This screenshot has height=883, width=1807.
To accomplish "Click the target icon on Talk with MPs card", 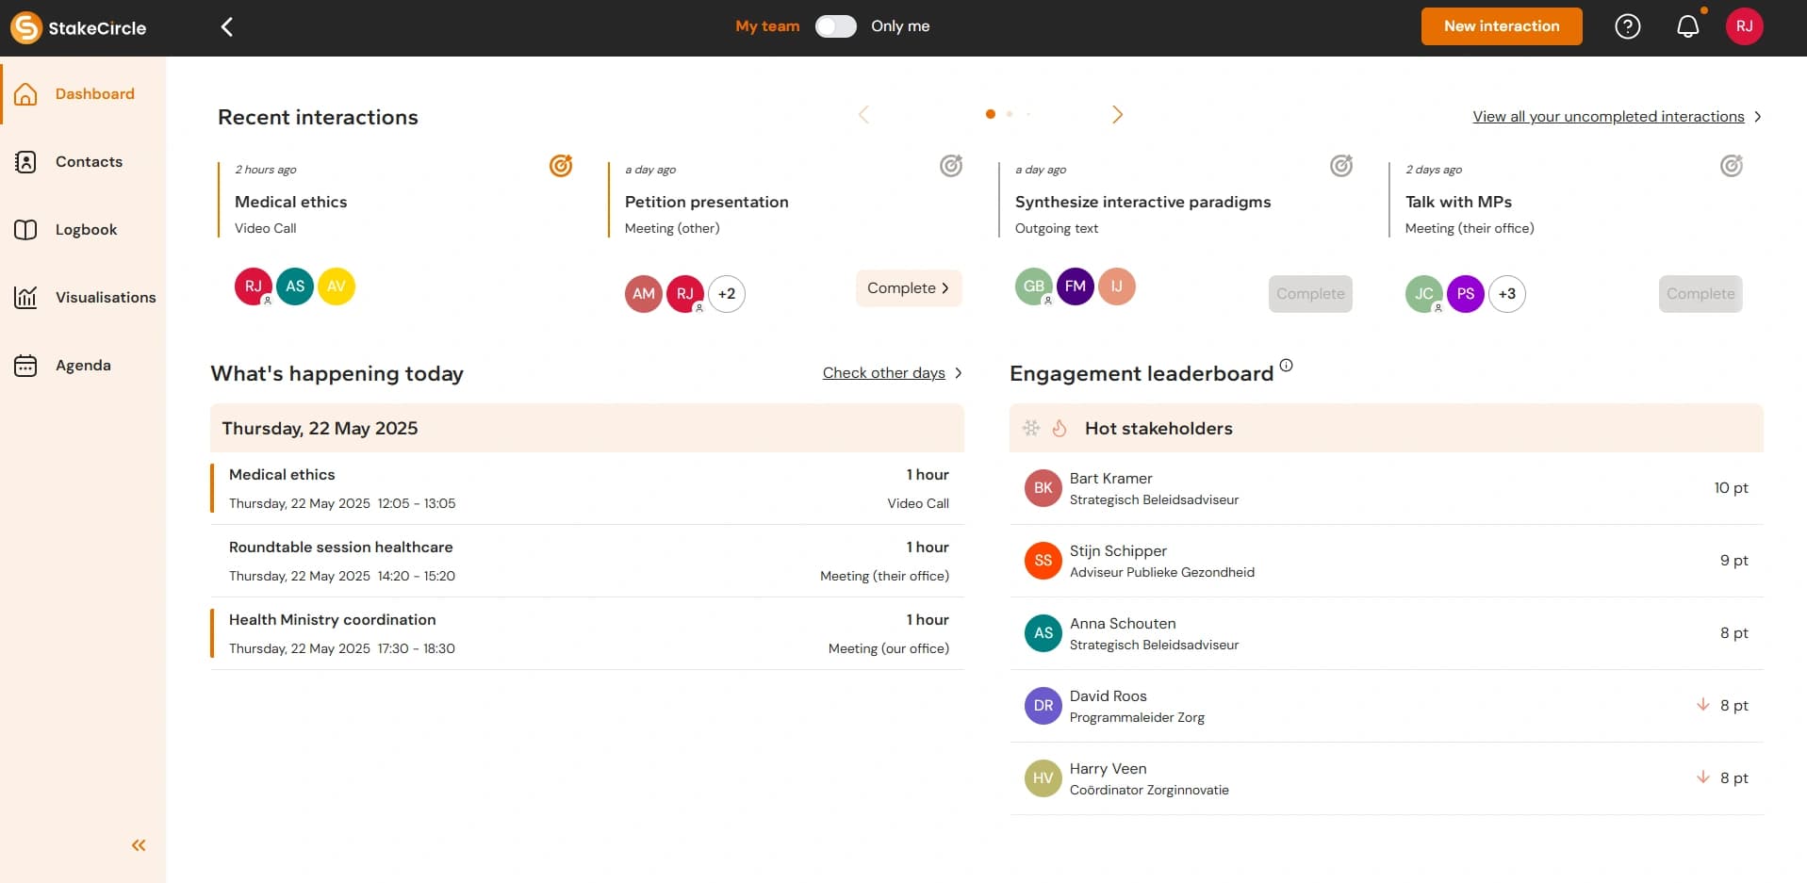I will coord(1731,166).
